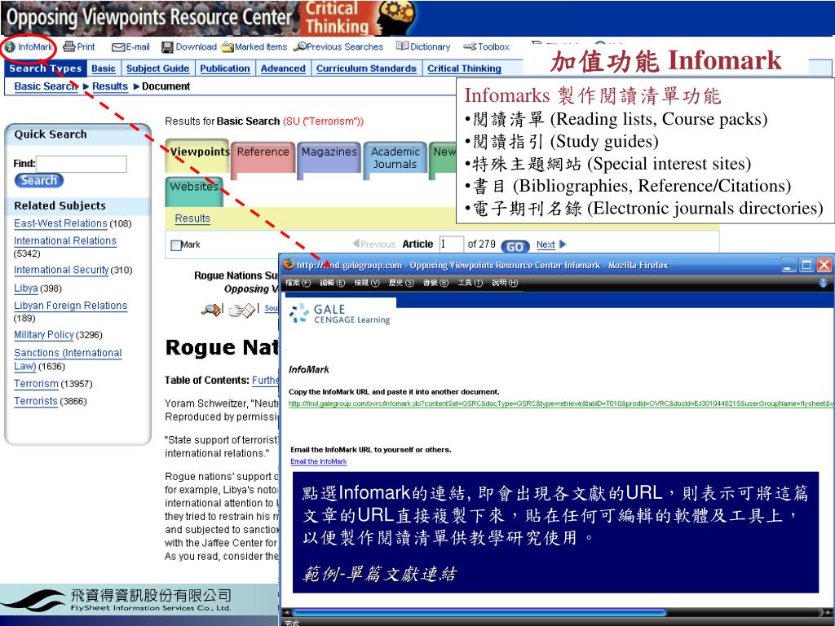Open Terrorism related subject

[x=36, y=384]
